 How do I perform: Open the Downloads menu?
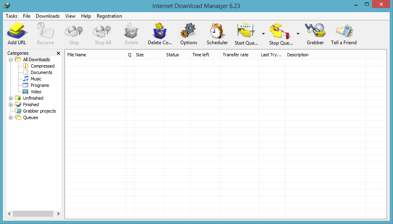point(48,16)
